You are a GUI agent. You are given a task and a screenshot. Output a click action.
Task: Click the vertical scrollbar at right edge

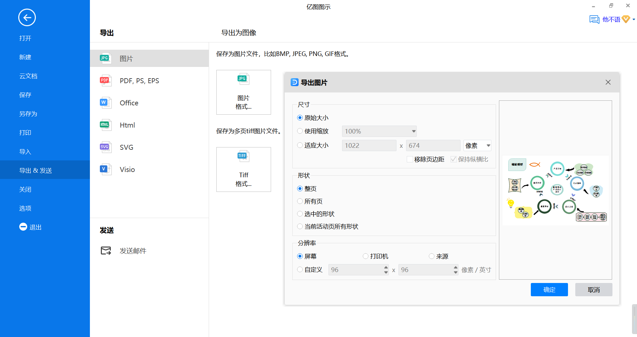(634, 319)
